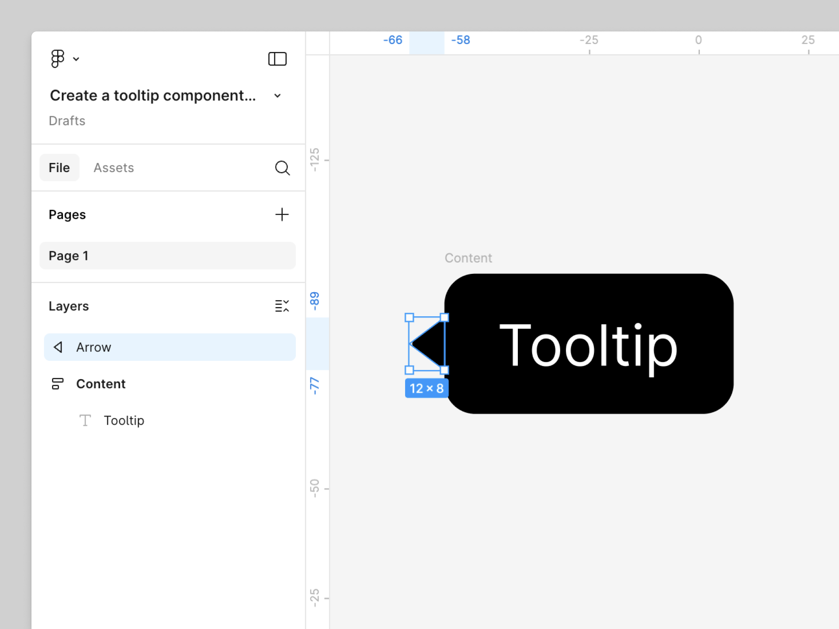Click the Content auto-layout frame icon
Image resolution: width=839 pixels, height=629 pixels.
pyautogui.click(x=57, y=384)
